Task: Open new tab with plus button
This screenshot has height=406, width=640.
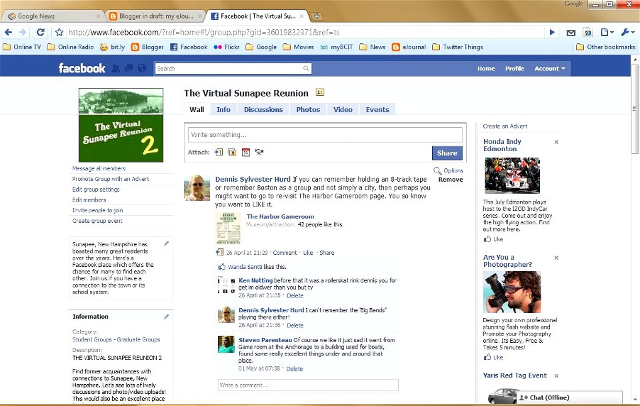Action: click(316, 16)
